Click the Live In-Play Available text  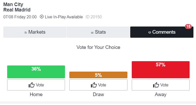click(x=64, y=17)
